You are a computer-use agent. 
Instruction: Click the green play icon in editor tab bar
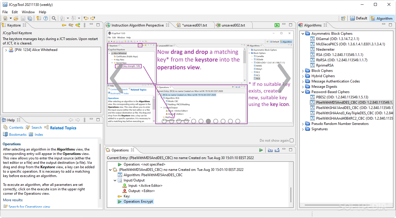(277, 25)
